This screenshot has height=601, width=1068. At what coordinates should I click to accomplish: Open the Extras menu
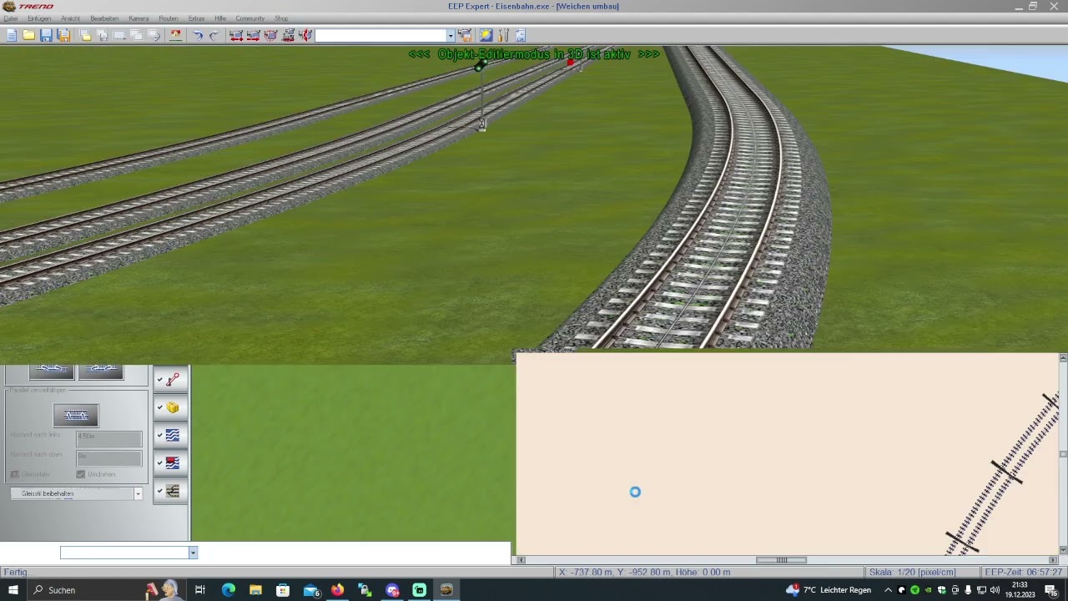pos(196,18)
